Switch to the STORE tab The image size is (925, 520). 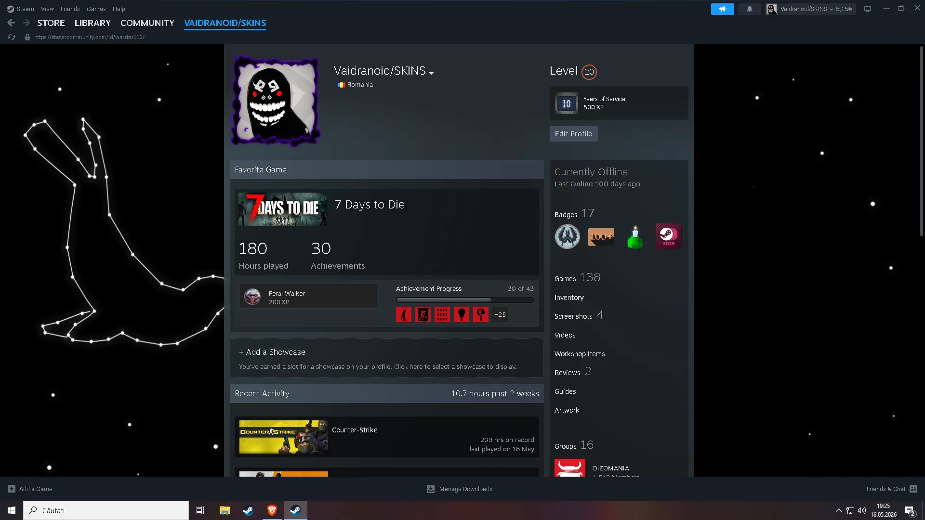(51, 23)
